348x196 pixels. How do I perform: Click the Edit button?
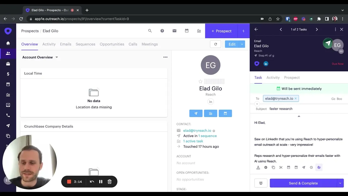click(x=232, y=44)
